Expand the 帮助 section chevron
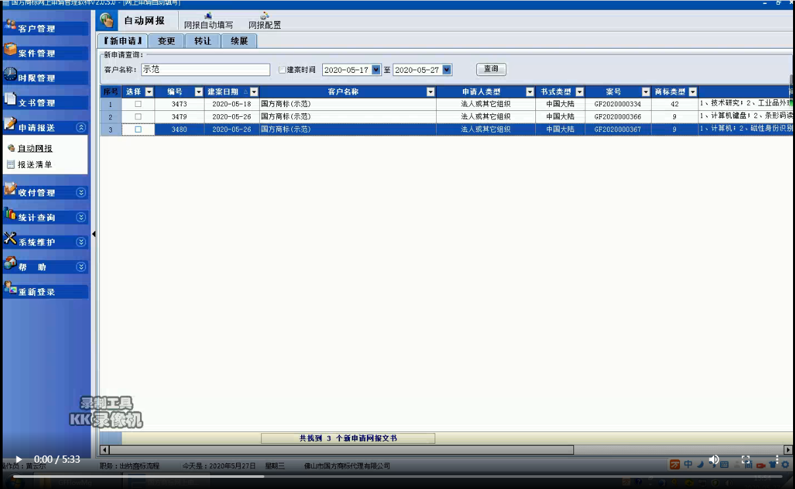The height and width of the screenshot is (489, 795). point(81,267)
